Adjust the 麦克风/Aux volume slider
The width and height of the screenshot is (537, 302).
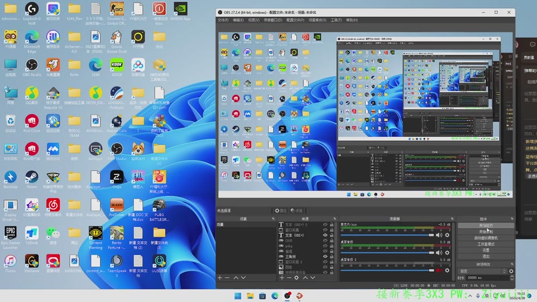click(x=387, y=235)
